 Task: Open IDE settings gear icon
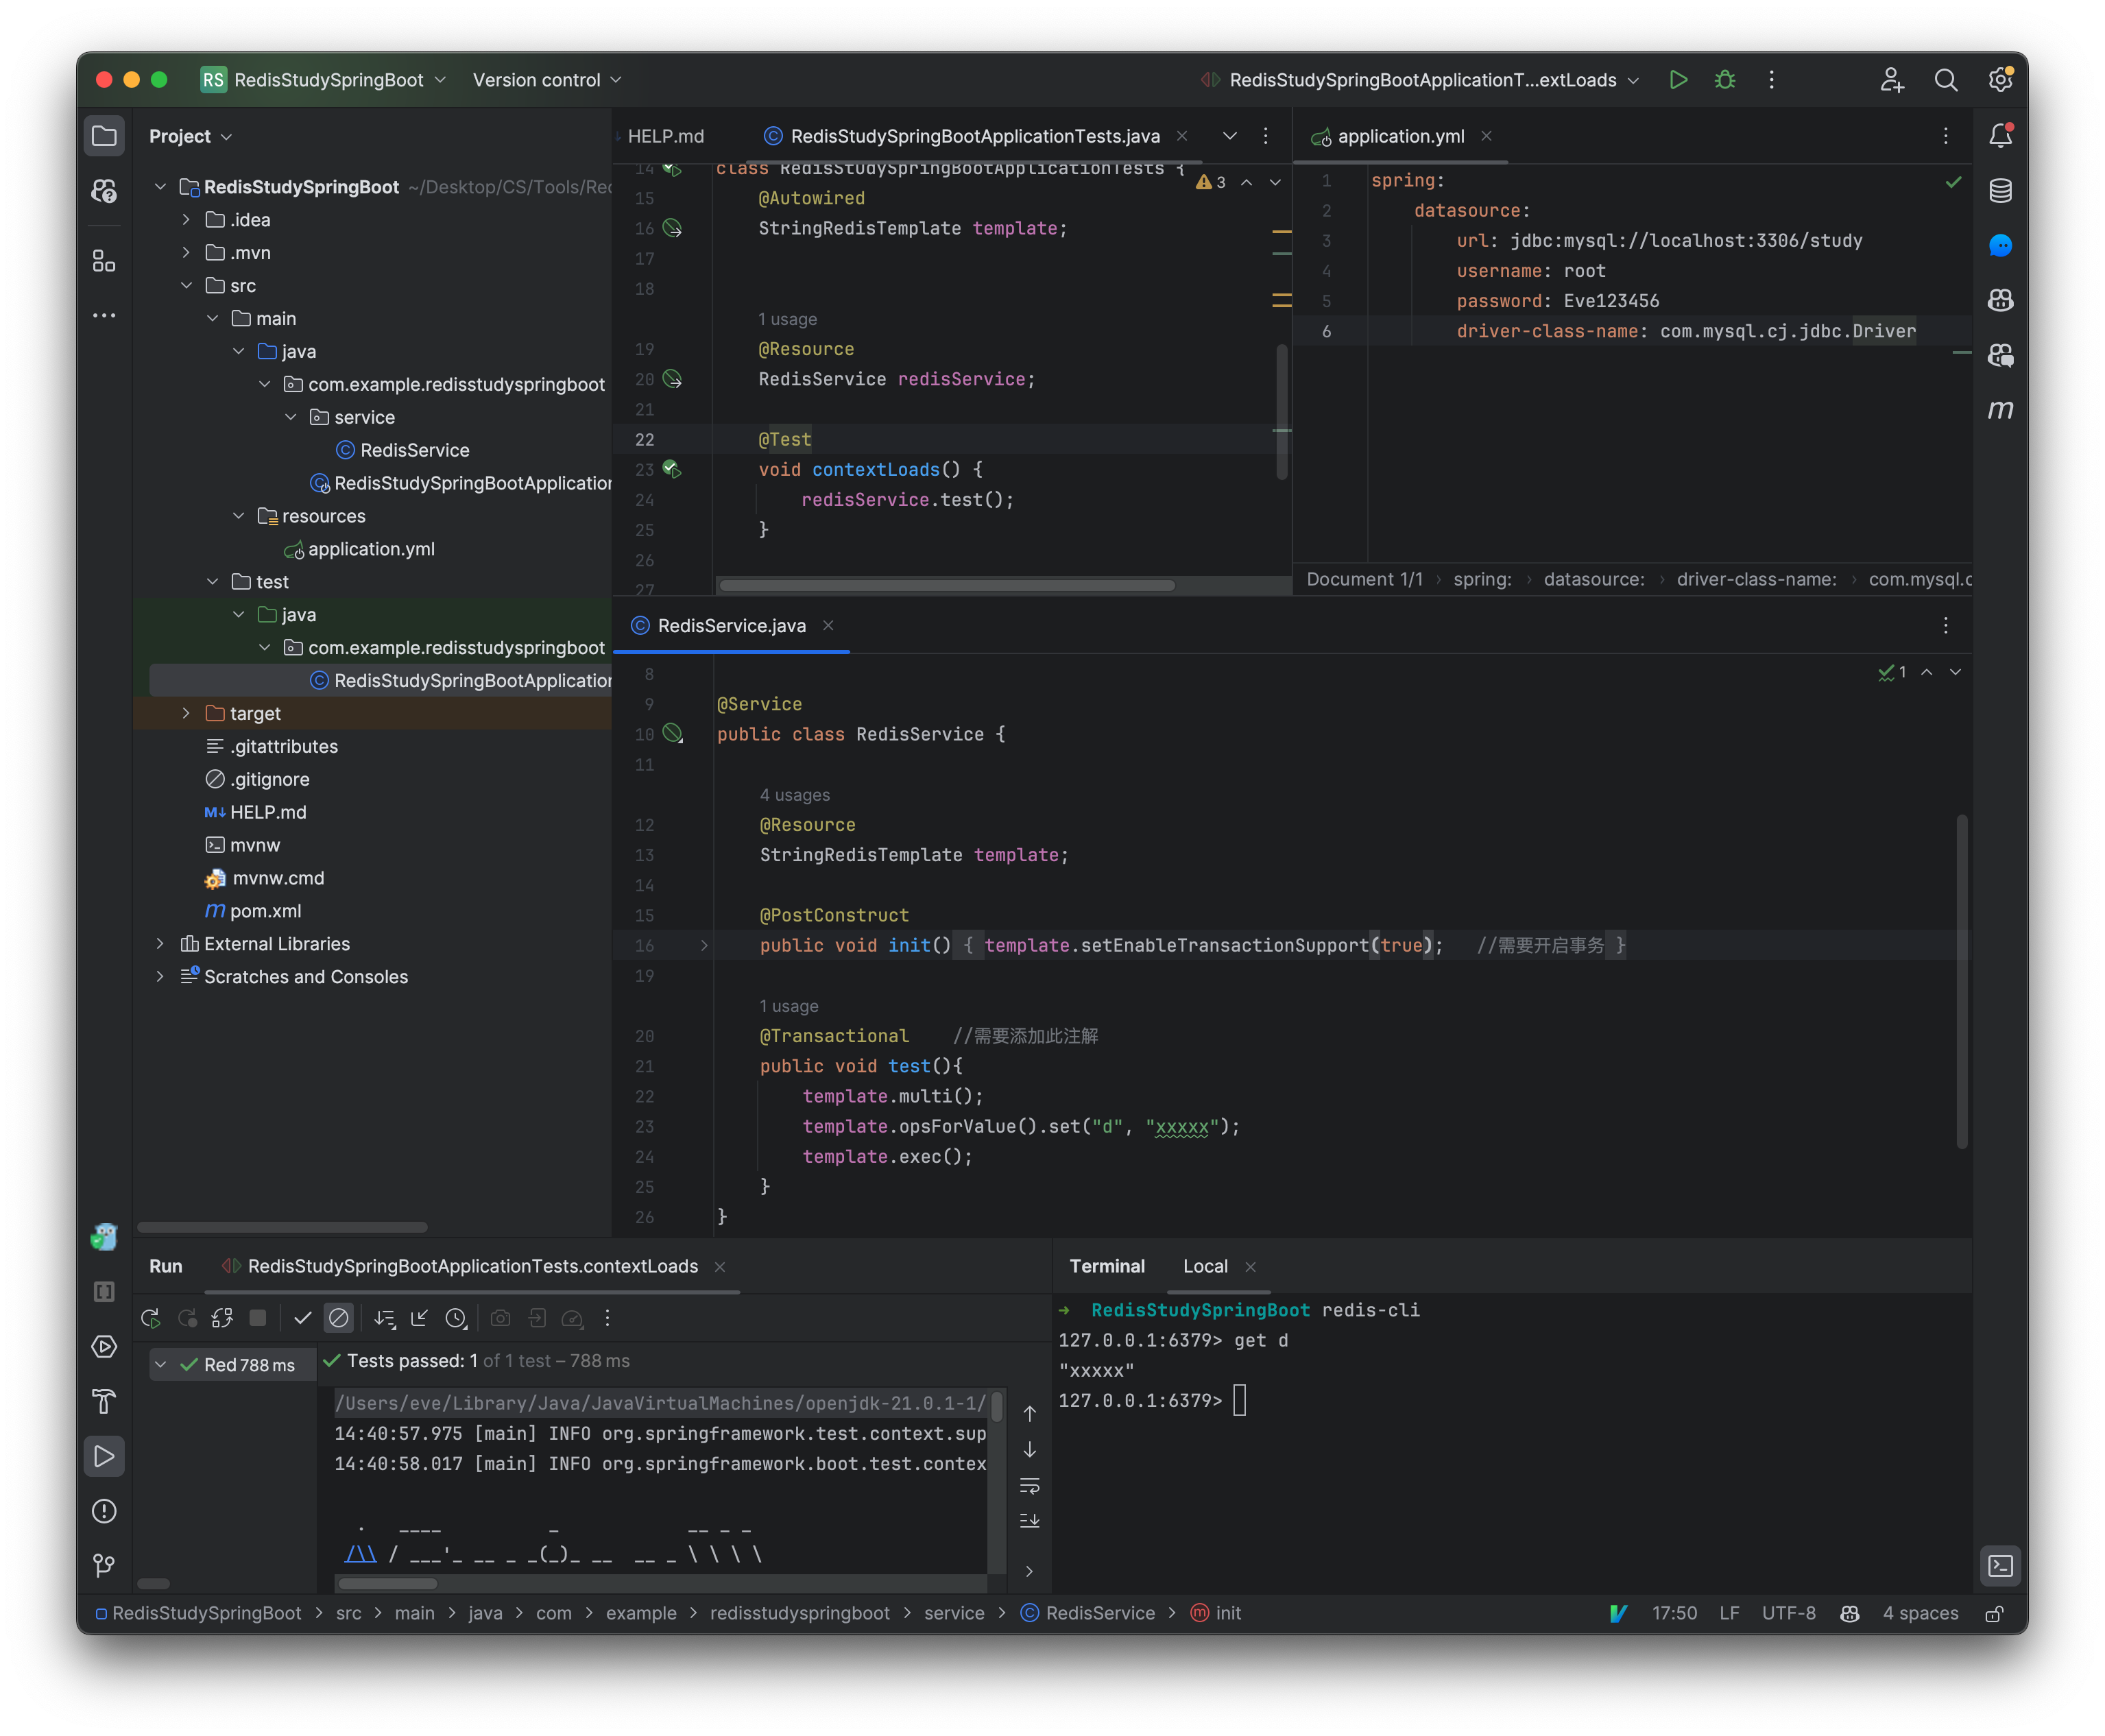[x=2000, y=80]
